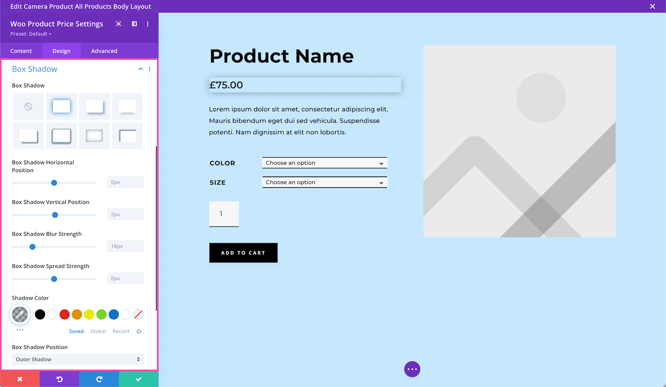Click the expand modal fullscreen icon
Screen dimensions: 666x387
point(118,24)
